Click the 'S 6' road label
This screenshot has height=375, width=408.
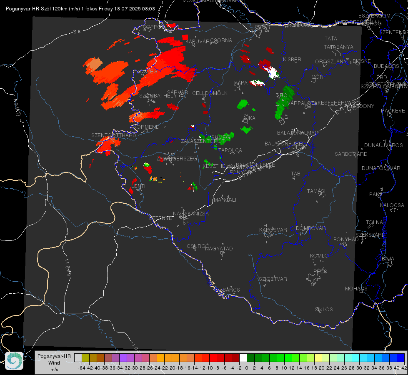click(77, 32)
